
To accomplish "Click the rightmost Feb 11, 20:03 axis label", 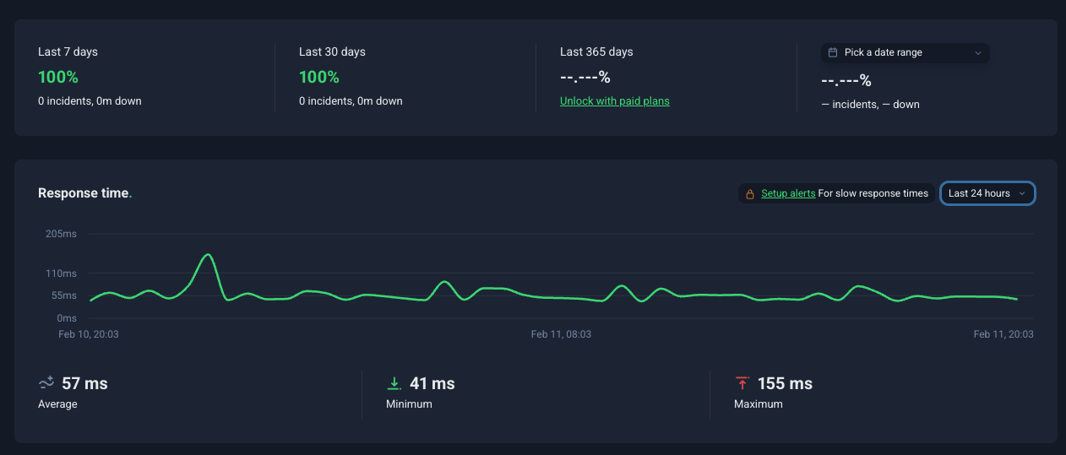I will click(x=1003, y=334).
